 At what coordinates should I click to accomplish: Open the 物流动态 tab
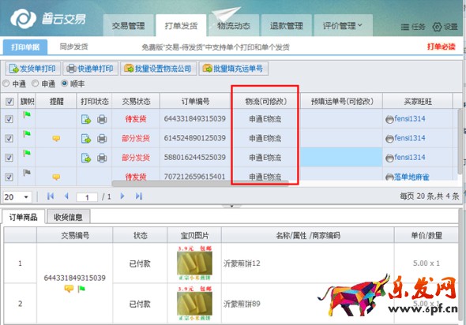point(234,26)
